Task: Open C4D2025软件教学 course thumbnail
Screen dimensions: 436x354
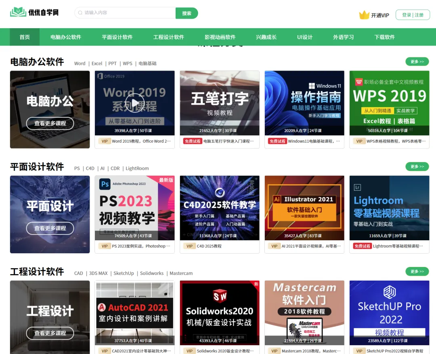Action: click(220, 208)
